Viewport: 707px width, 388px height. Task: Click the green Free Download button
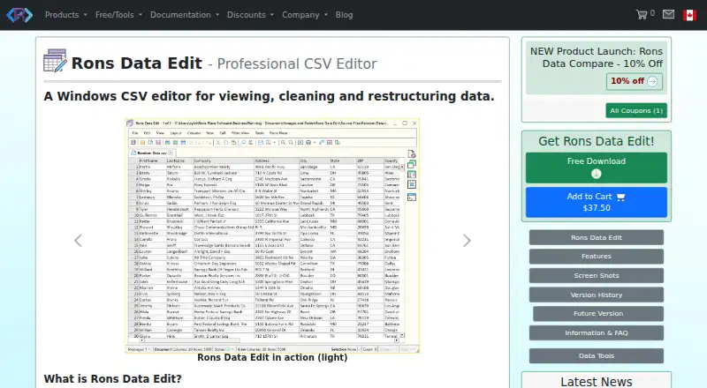tap(596, 168)
